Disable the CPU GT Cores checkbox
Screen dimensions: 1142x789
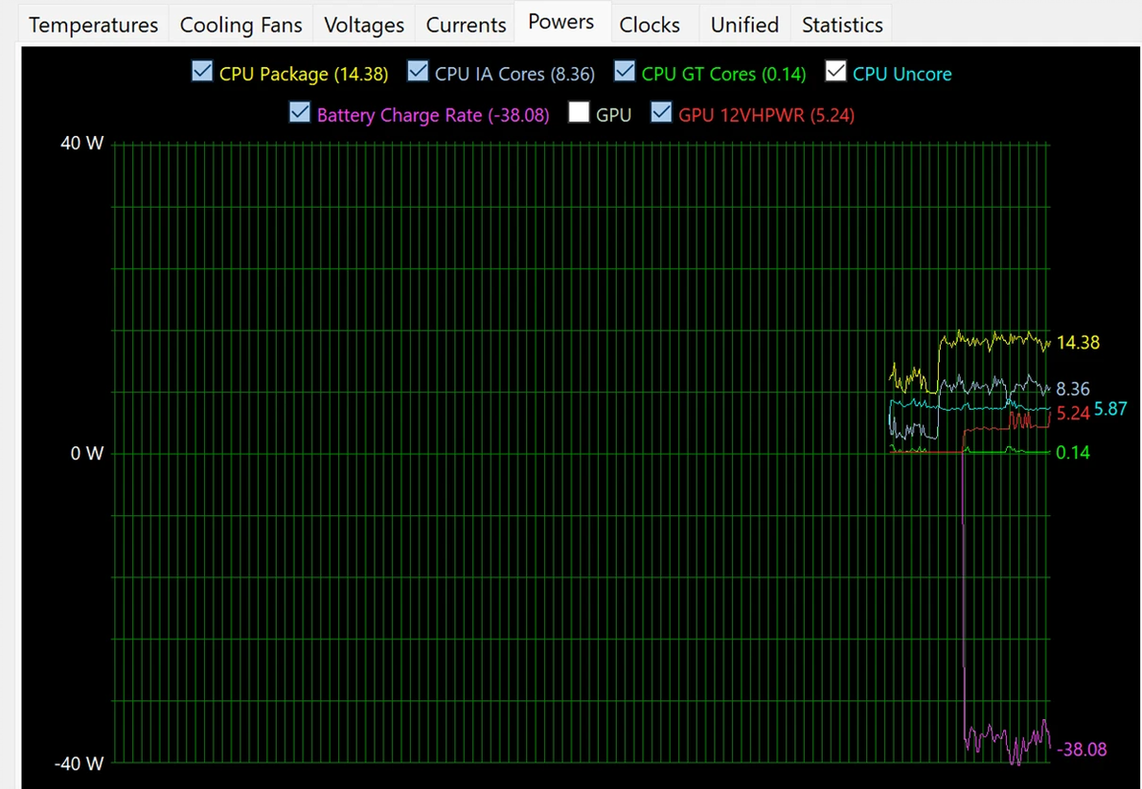[x=624, y=71]
